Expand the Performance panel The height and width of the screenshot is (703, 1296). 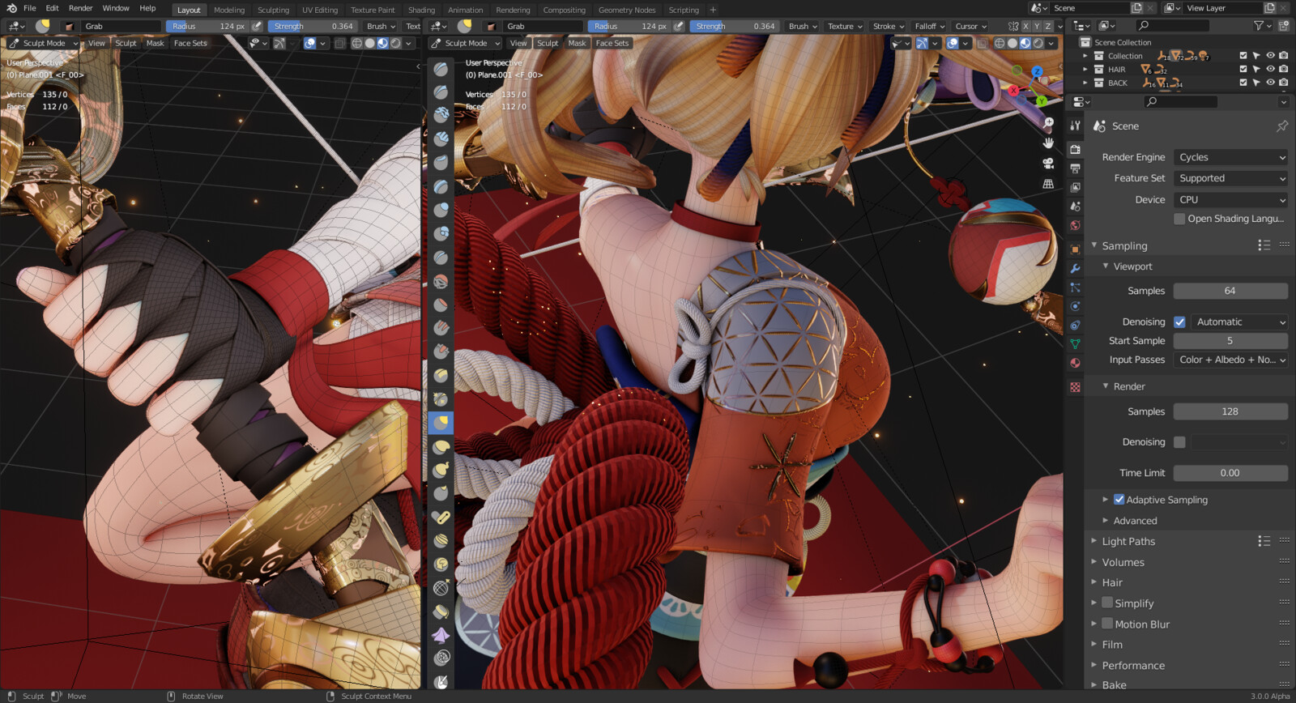[x=1132, y=665]
